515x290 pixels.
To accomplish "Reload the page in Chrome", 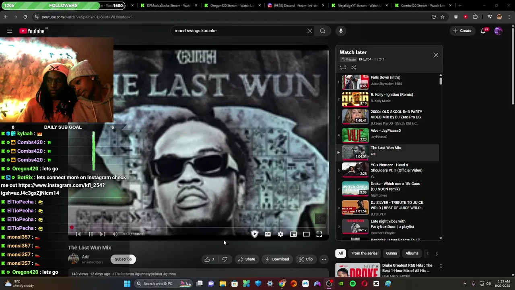I will tap(25, 17).
